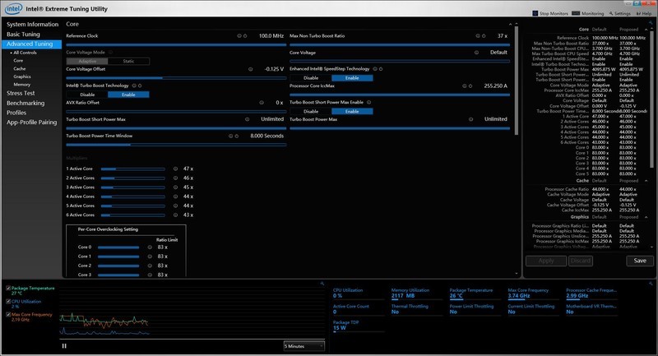Click info icon for Turbo Boost Short Power Max Enable

[368, 102]
